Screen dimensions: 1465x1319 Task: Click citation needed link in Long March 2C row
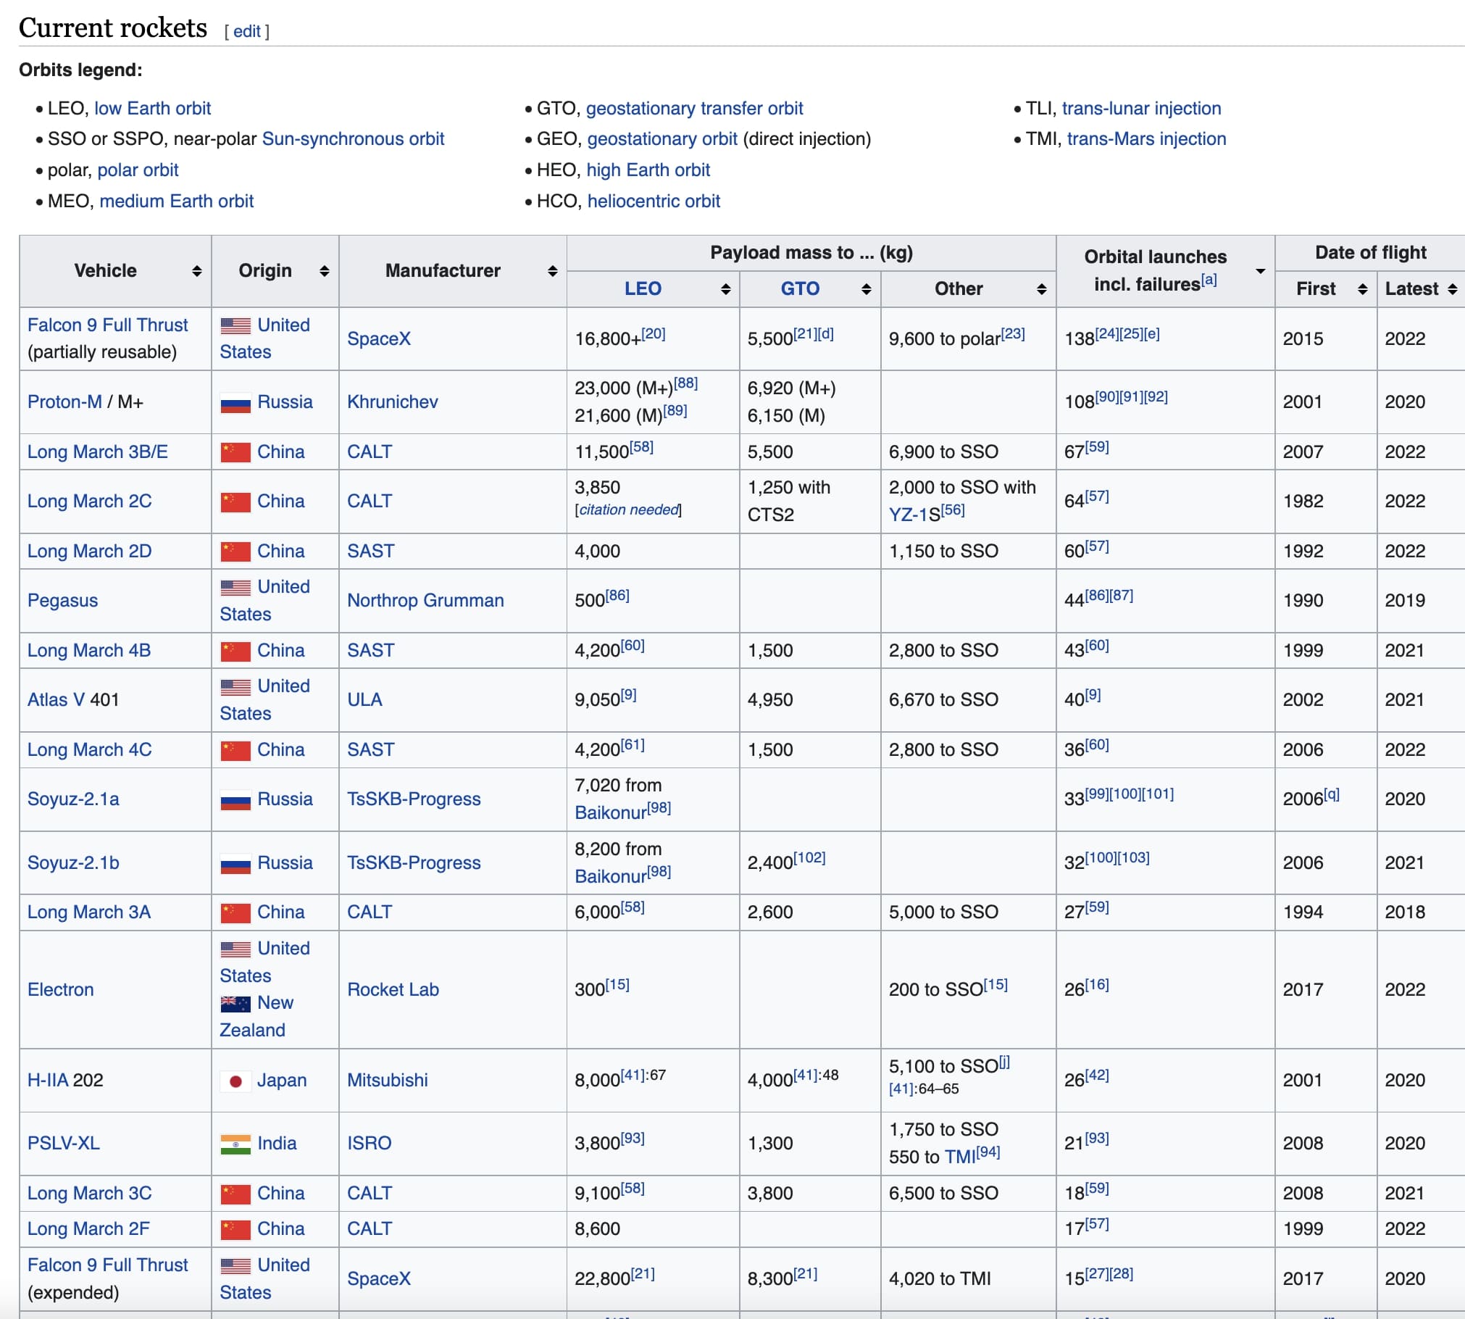coord(629,510)
